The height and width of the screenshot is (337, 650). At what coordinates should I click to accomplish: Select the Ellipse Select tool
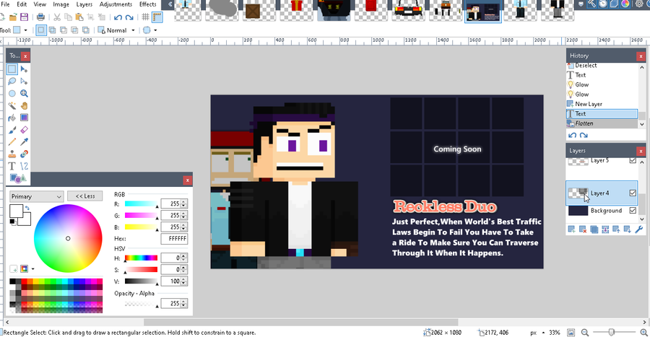click(12, 94)
